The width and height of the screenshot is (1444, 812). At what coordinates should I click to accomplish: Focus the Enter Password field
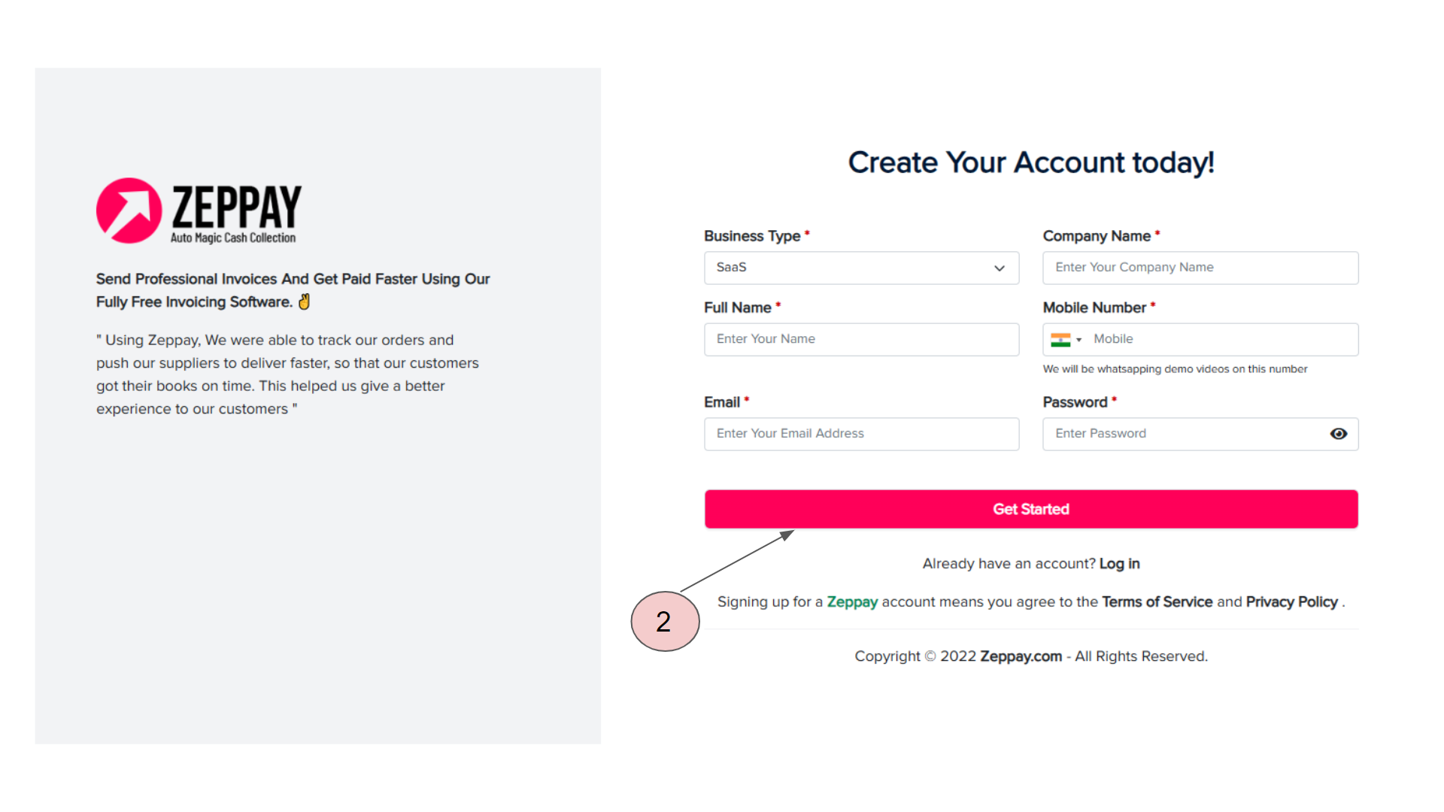point(1181,434)
